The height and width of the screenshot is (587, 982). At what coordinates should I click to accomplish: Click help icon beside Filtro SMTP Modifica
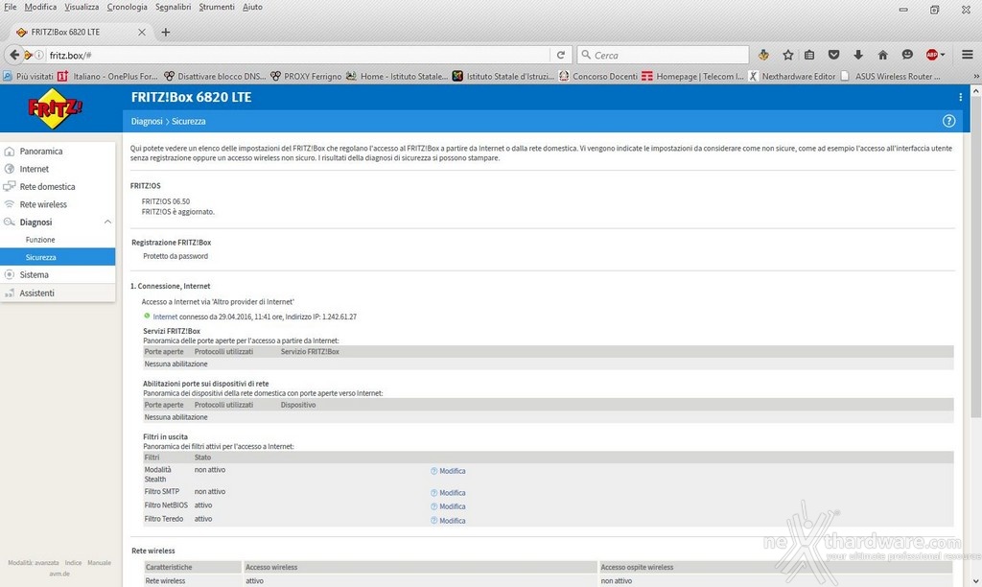pyautogui.click(x=433, y=492)
